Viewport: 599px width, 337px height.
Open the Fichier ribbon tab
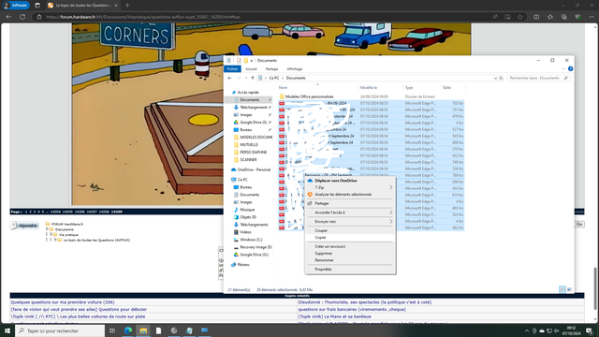(x=232, y=69)
